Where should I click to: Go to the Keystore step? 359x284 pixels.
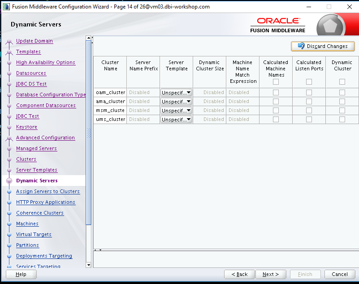tap(27, 127)
